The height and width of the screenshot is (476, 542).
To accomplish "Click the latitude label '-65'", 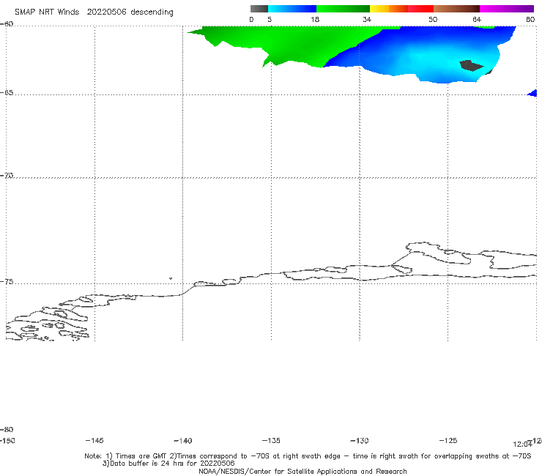I will [x=7, y=92].
